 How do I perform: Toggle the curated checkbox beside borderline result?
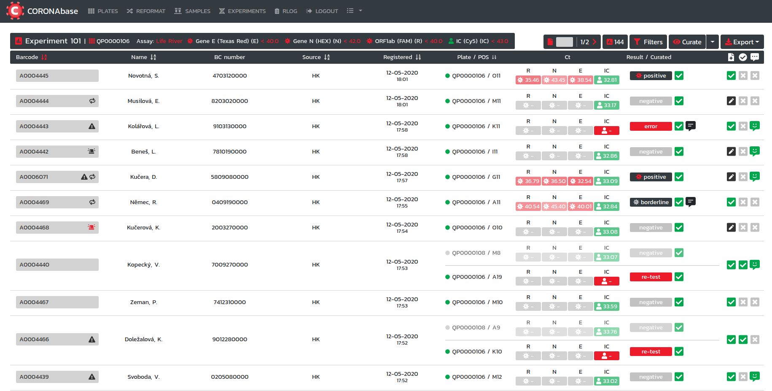click(679, 202)
